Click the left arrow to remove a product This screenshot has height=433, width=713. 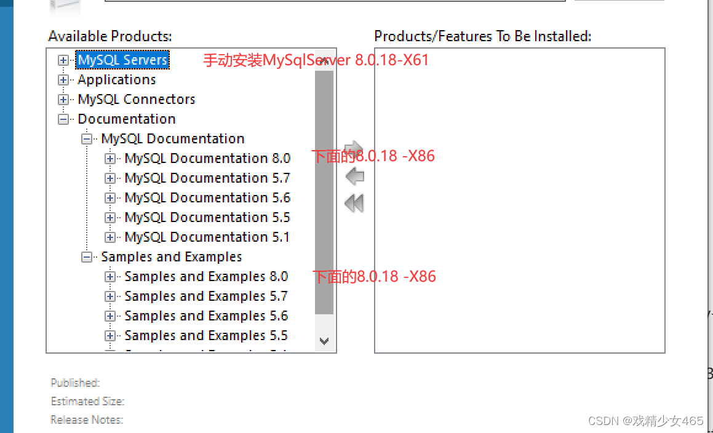pyautogui.click(x=354, y=176)
